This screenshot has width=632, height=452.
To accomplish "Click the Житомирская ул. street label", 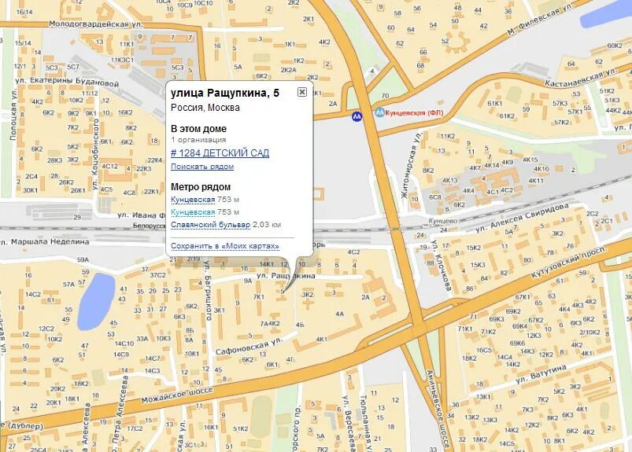I will pyautogui.click(x=411, y=165).
